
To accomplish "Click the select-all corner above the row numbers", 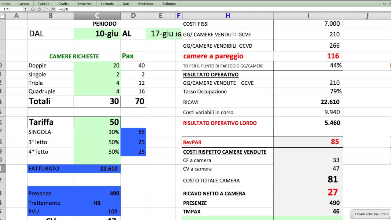I will 2,16.
